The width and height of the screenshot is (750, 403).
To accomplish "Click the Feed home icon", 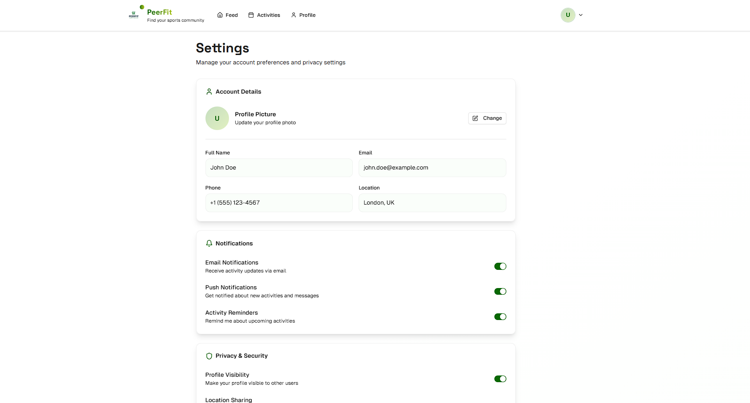I will 220,15.
